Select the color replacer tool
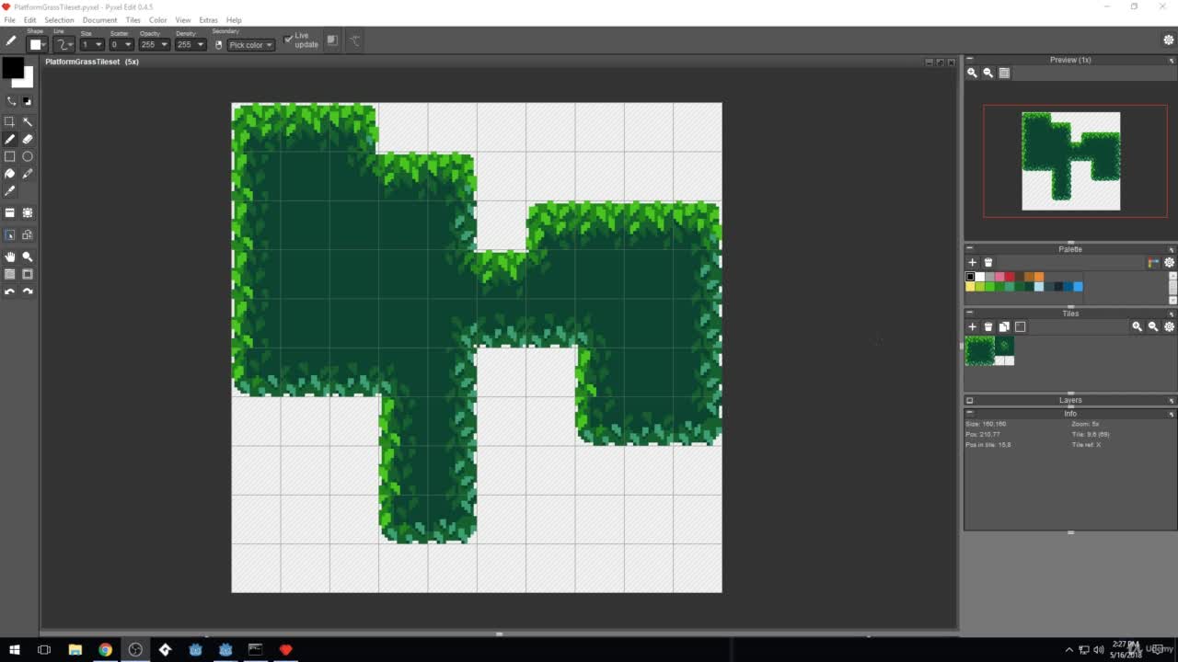This screenshot has height=662, width=1178. (28, 174)
